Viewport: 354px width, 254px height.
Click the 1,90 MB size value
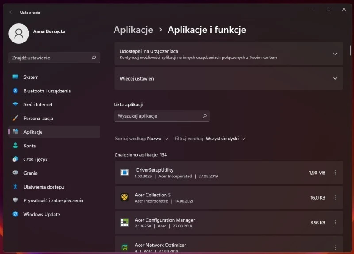coord(317,173)
